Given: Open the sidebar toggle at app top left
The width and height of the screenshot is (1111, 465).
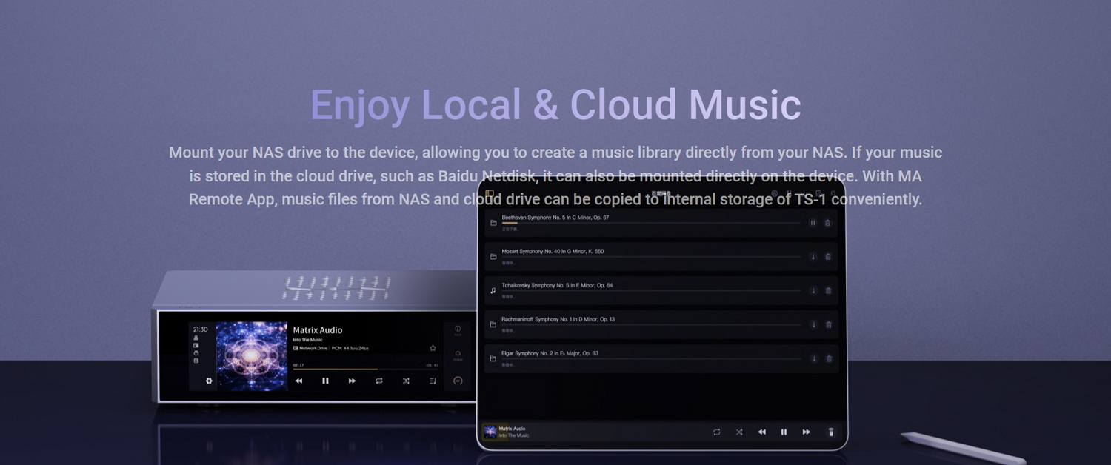Looking at the screenshot, I should tap(490, 193).
